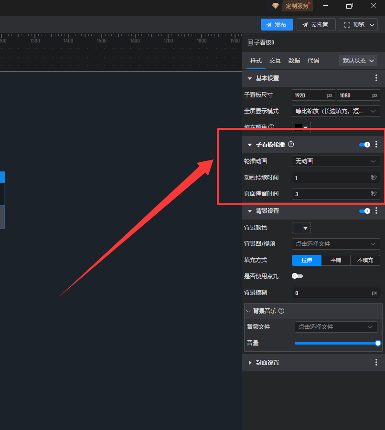Edit the 子看板尺寸 height field 1080
This screenshot has height=430, width=385.
358,95
